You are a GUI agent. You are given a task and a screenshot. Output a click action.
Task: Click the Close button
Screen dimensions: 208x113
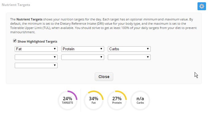tap(104, 77)
